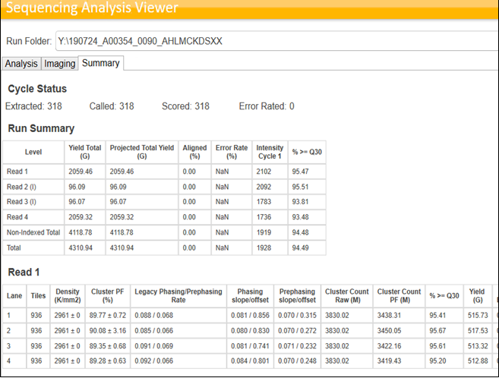Click the Error Rate (%) column header
The image size is (499, 378).
pos(232,152)
